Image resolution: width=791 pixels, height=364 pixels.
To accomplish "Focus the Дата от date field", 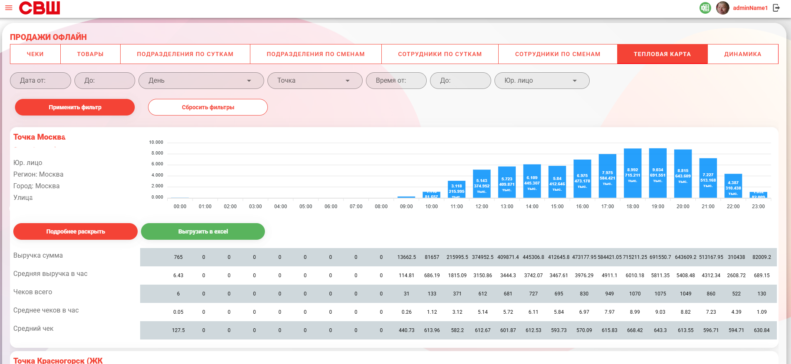I will coord(40,81).
